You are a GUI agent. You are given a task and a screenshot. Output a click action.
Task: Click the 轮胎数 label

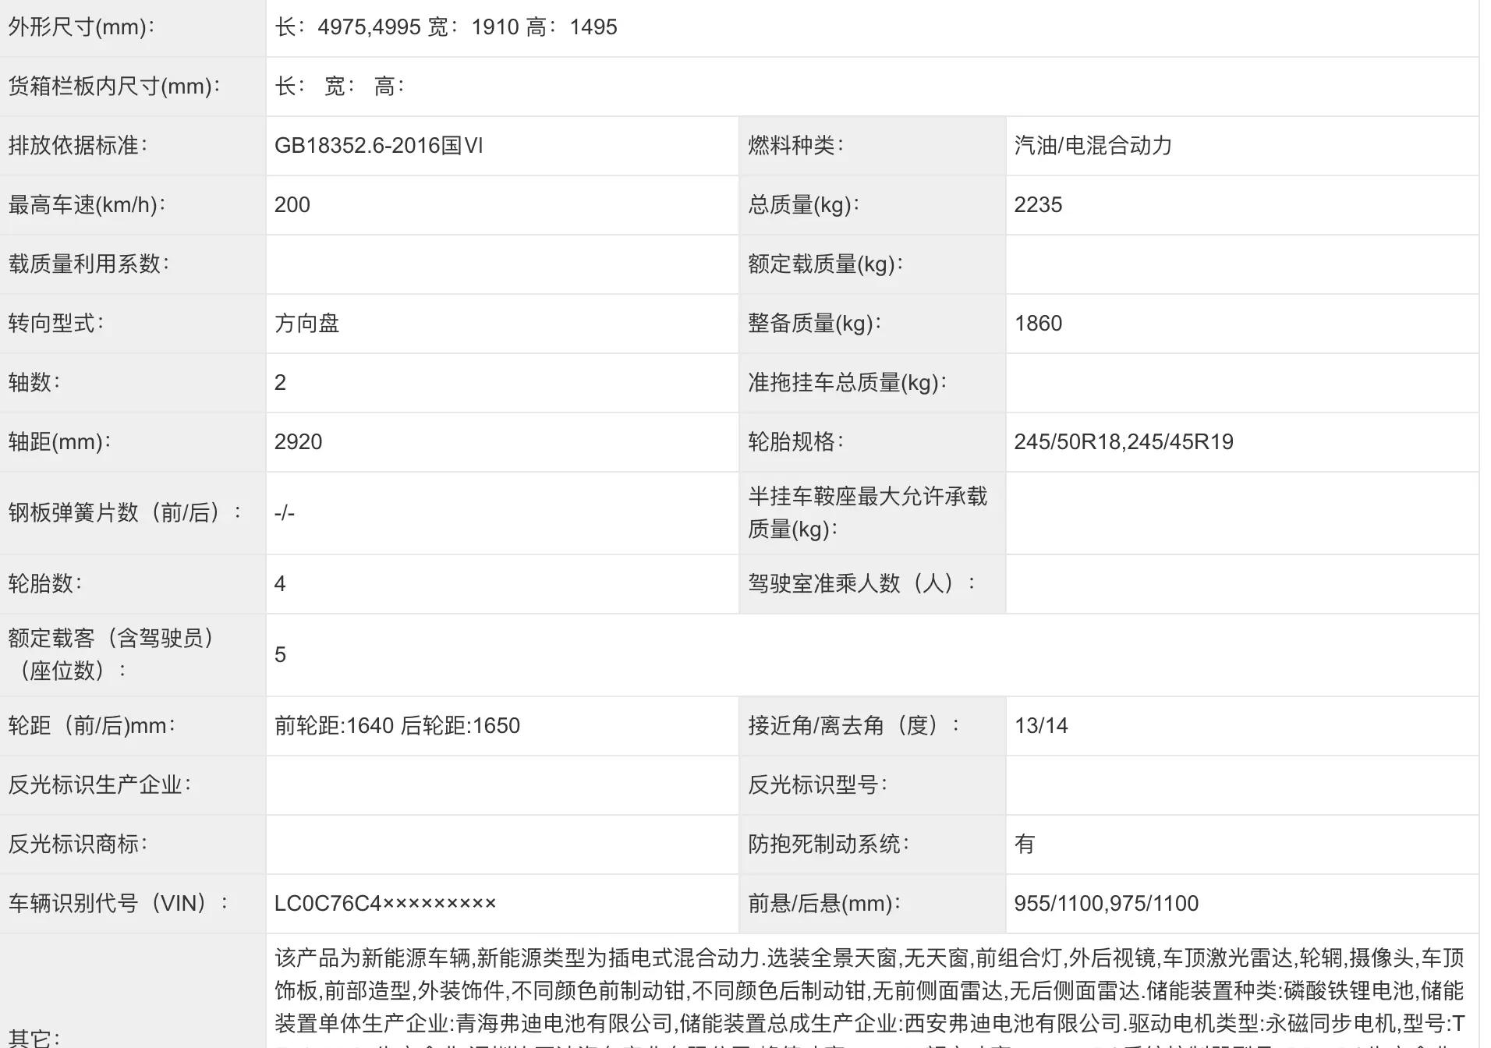pyautogui.click(x=45, y=584)
